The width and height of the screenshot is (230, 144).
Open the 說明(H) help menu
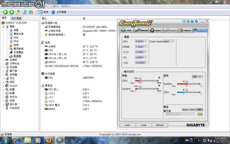tap(66, 6)
